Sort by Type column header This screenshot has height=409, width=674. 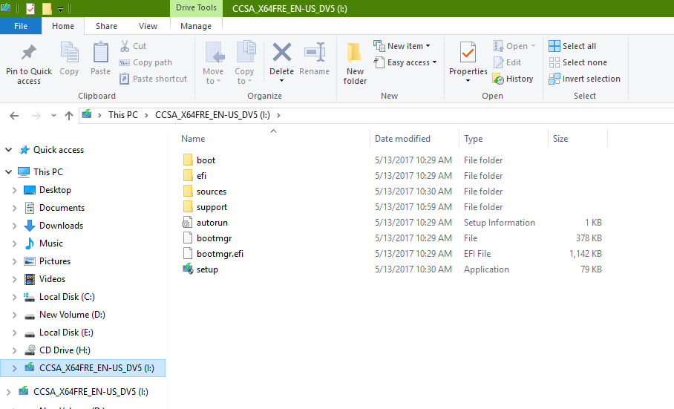point(474,139)
